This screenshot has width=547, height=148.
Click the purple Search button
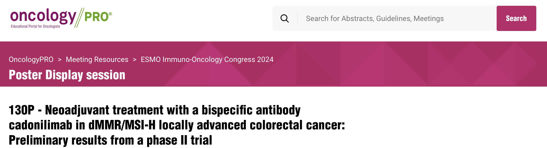516,18
